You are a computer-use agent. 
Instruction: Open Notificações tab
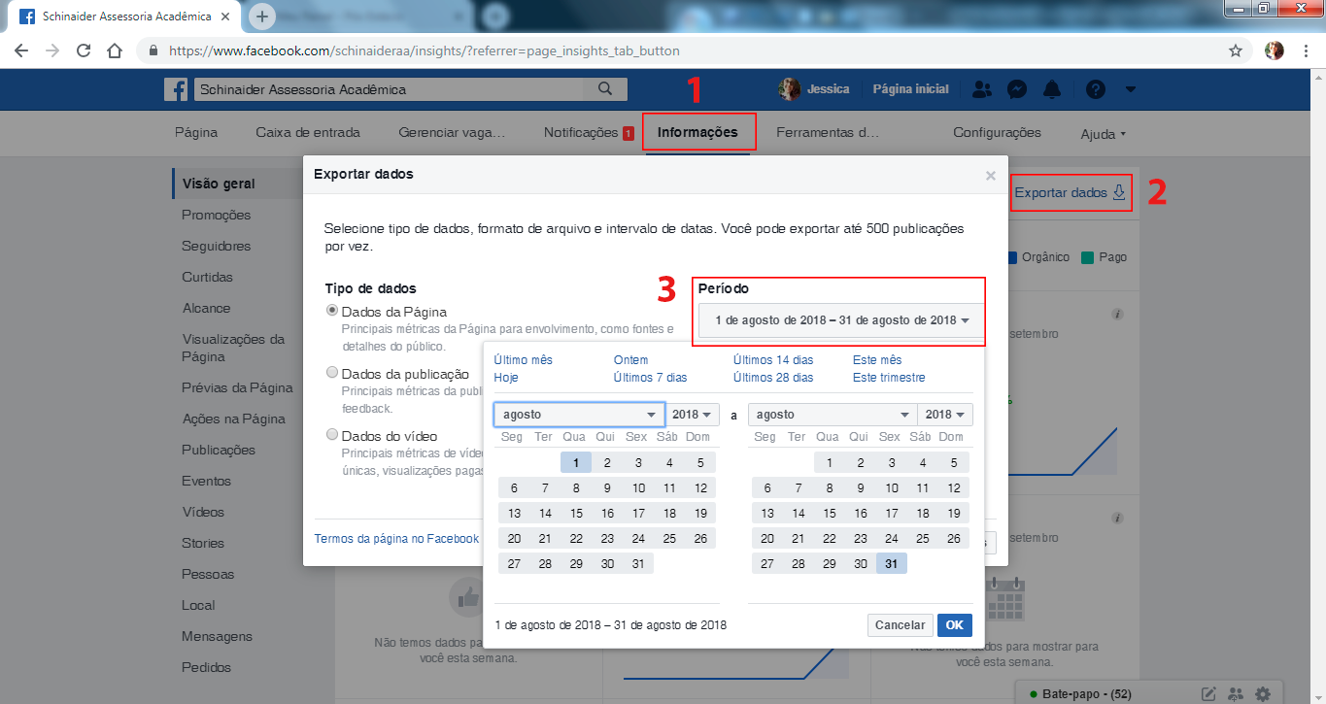coord(589,132)
